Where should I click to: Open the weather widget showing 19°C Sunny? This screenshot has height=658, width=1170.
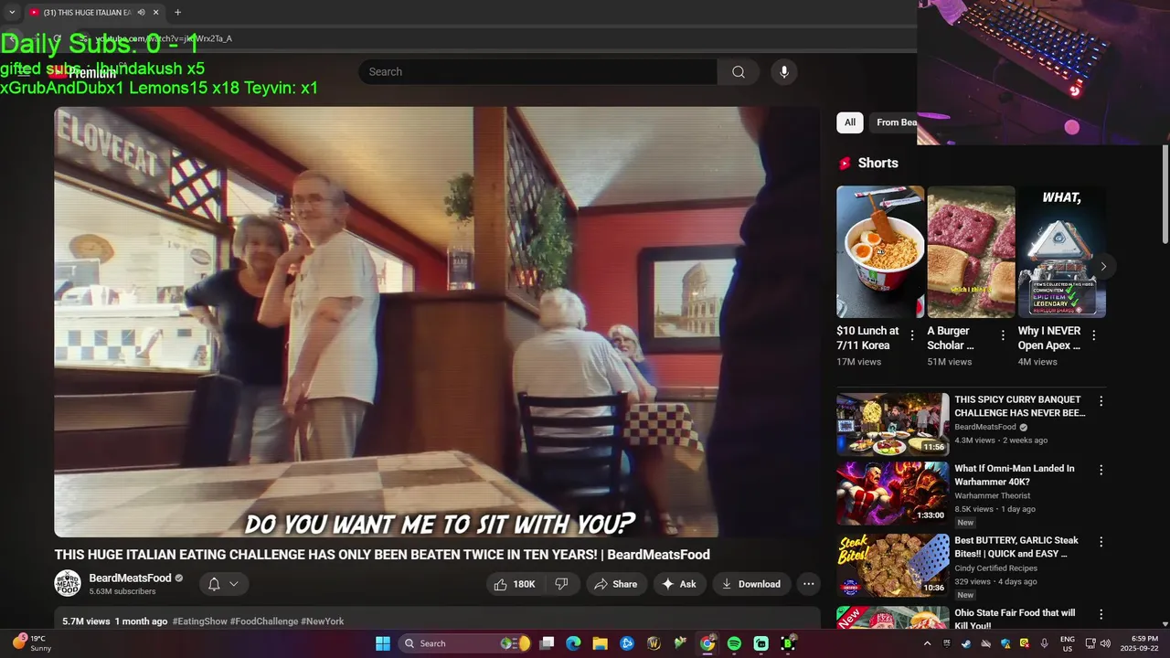coord(33,643)
